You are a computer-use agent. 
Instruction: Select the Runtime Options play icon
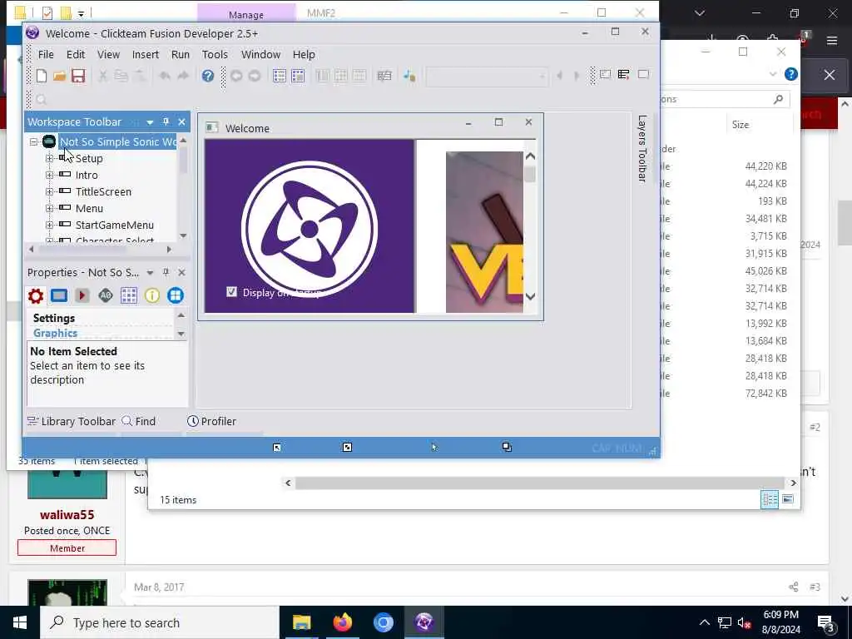[x=82, y=295]
